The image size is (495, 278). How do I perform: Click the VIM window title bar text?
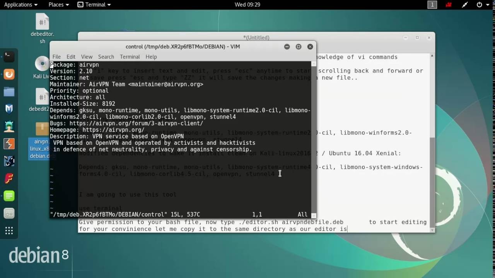[x=183, y=47]
